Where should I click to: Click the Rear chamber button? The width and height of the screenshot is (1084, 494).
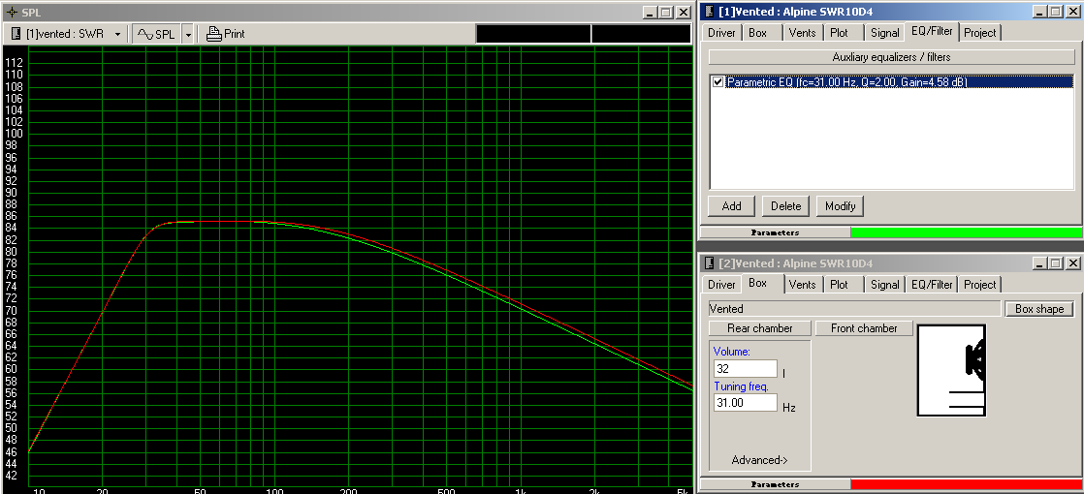(760, 328)
